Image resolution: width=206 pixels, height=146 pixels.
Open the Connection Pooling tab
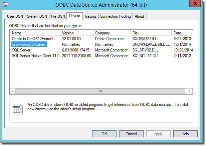pos(115,16)
